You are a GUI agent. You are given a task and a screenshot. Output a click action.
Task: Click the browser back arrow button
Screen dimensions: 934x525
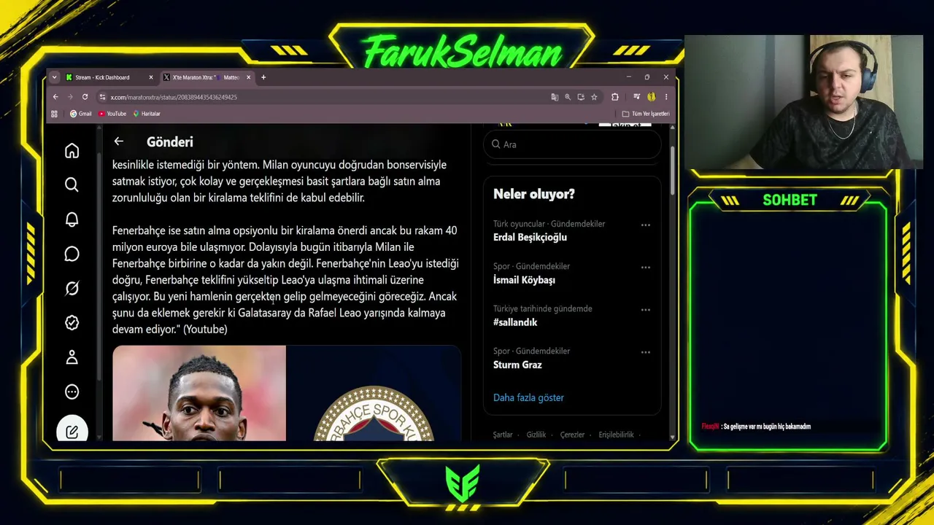tap(55, 97)
